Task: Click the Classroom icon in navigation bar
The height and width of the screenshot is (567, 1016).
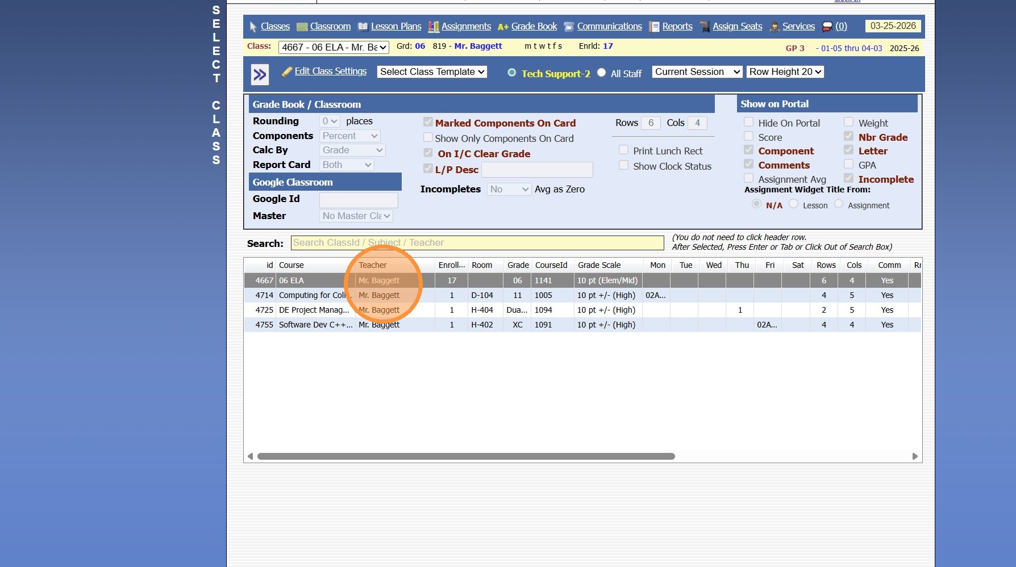Action: pos(302,27)
